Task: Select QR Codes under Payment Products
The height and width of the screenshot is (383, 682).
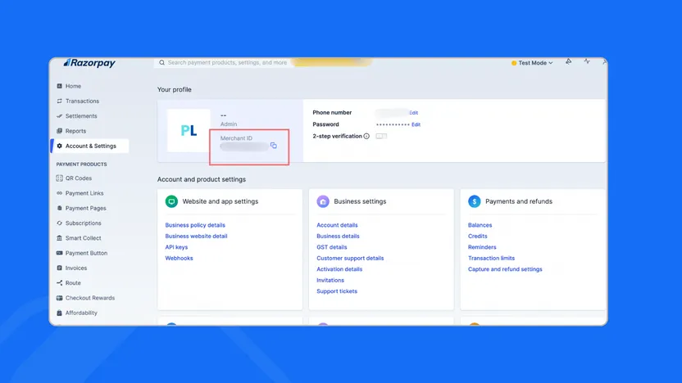Action: [79, 178]
